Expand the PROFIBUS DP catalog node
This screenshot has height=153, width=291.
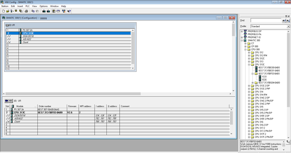pos(242,31)
